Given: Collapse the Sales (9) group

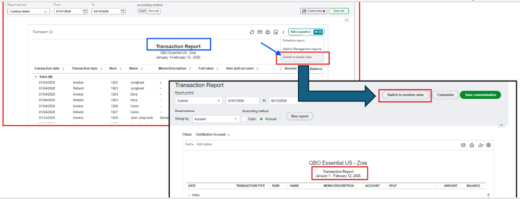Looking at the screenshot, I should pyautogui.click(x=36, y=76).
